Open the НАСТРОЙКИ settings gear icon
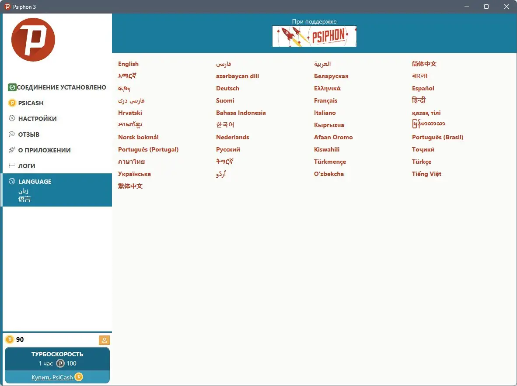Viewport: 517px width, 386px height. (13, 118)
